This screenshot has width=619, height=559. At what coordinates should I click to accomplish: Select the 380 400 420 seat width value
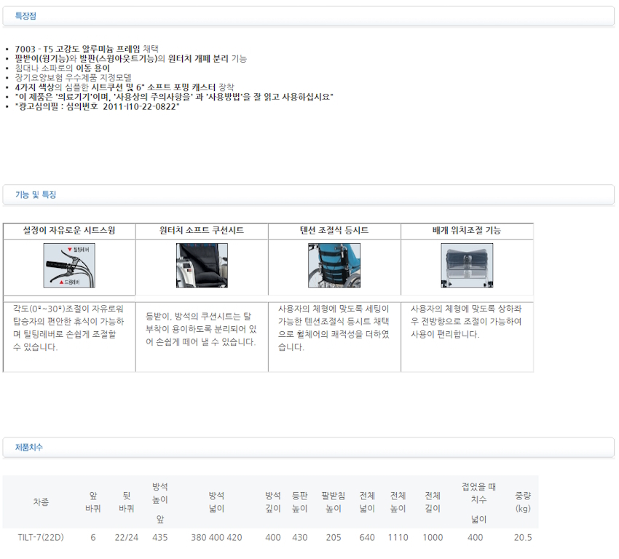click(216, 538)
